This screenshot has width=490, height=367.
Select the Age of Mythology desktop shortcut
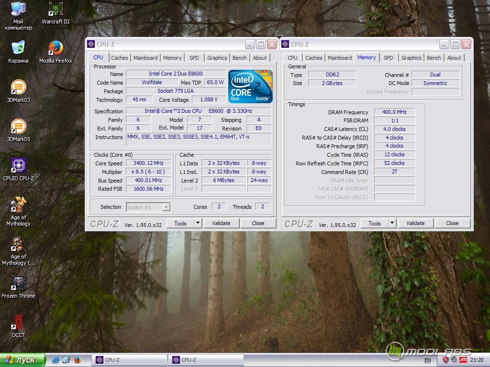(19, 212)
